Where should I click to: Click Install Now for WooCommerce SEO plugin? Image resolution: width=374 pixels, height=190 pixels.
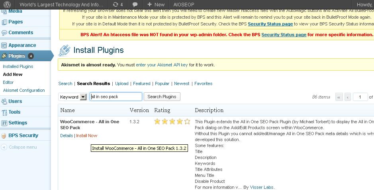point(86,136)
